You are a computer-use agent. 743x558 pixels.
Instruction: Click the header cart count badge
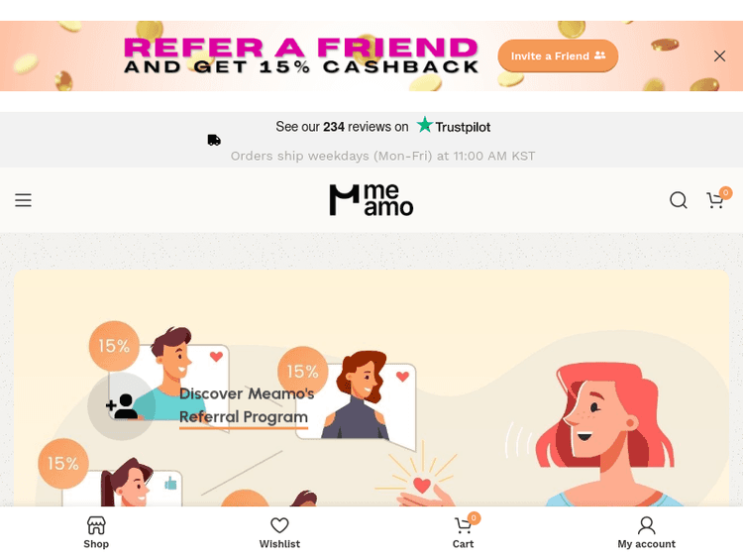point(725,192)
